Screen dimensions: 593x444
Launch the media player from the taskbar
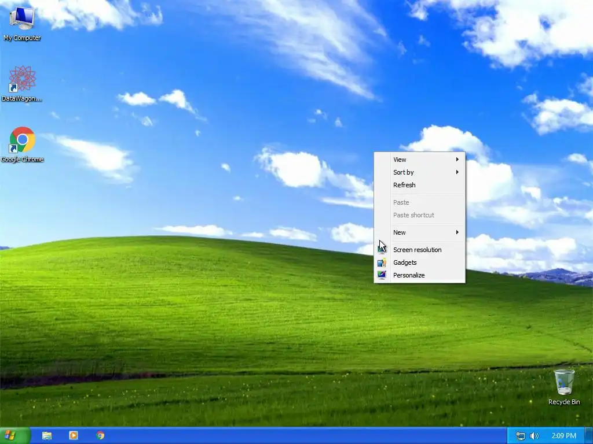click(x=74, y=435)
